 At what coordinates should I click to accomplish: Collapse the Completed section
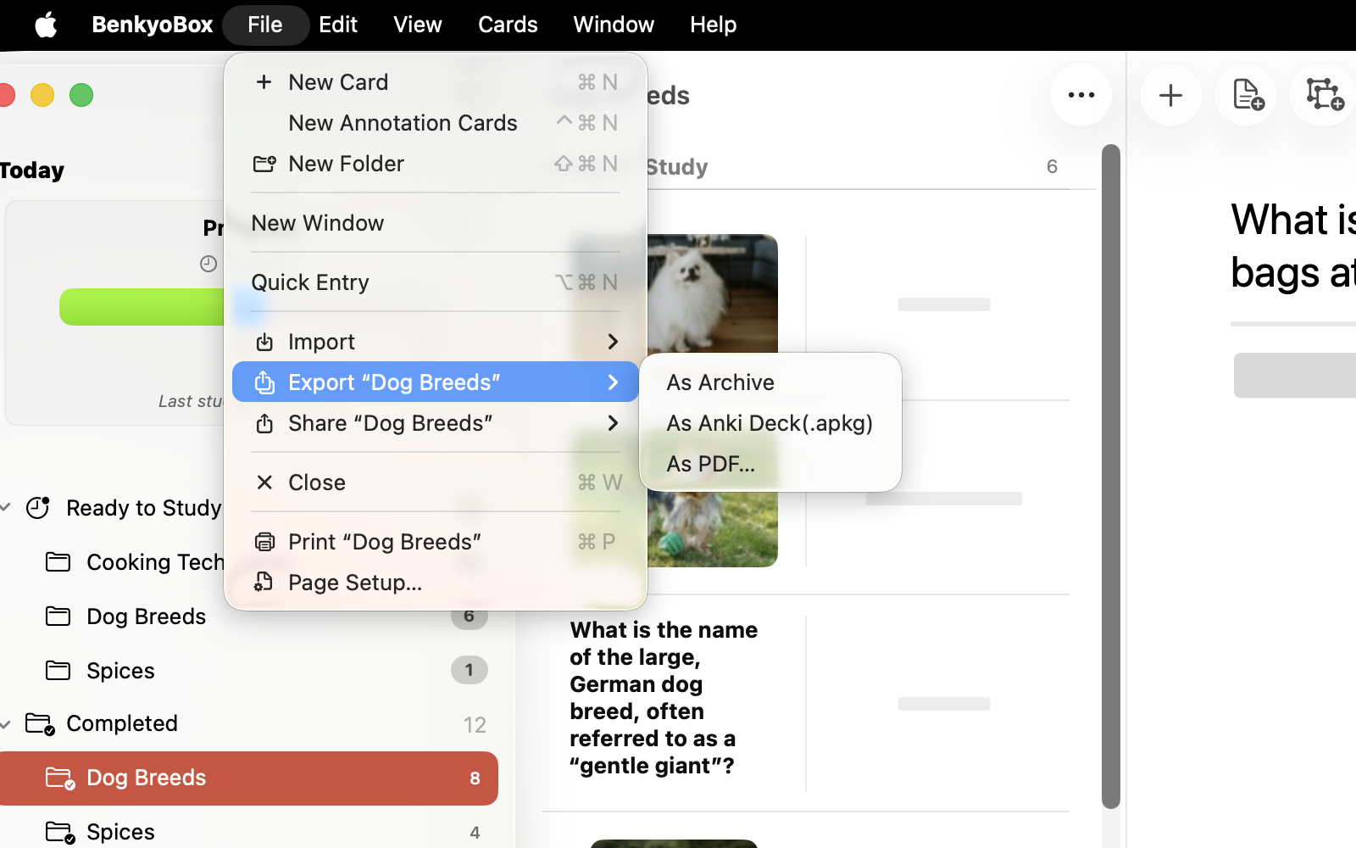point(6,723)
